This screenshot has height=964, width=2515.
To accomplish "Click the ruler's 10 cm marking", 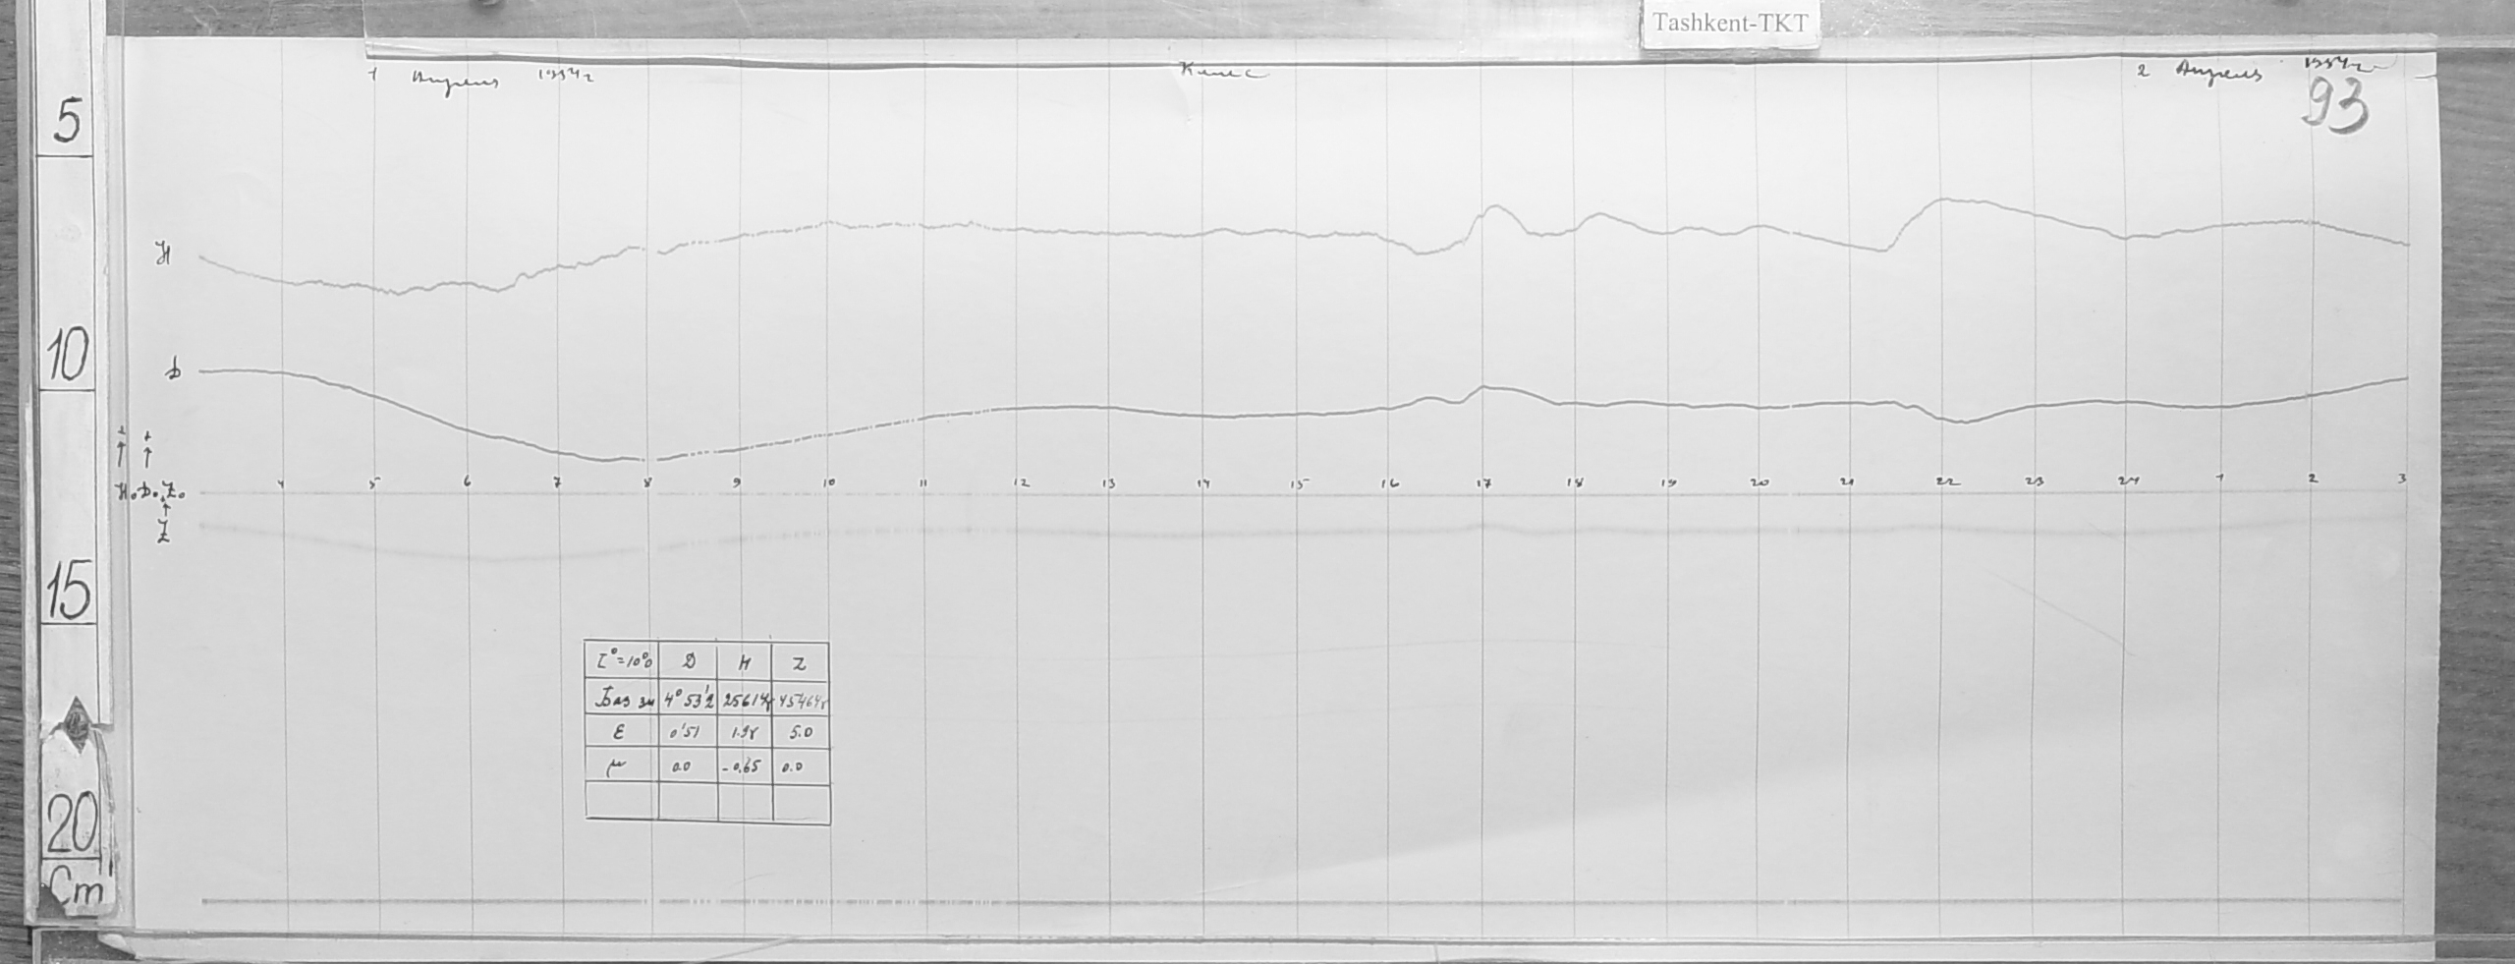I will (x=68, y=357).
